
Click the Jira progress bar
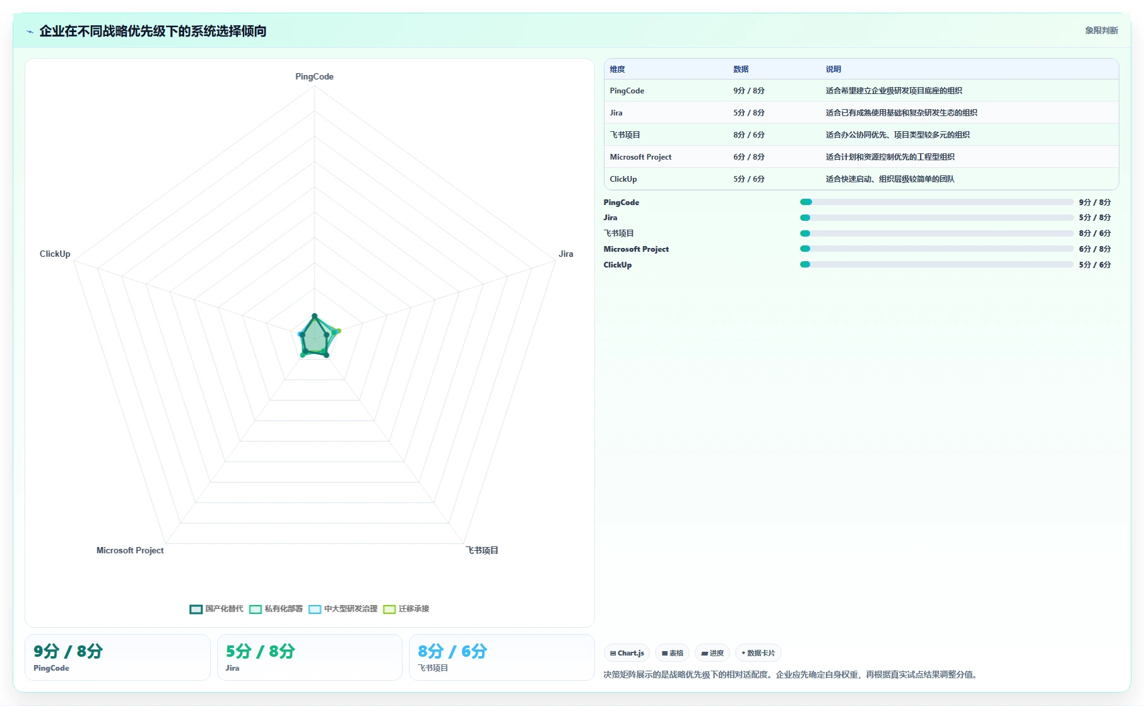point(936,218)
